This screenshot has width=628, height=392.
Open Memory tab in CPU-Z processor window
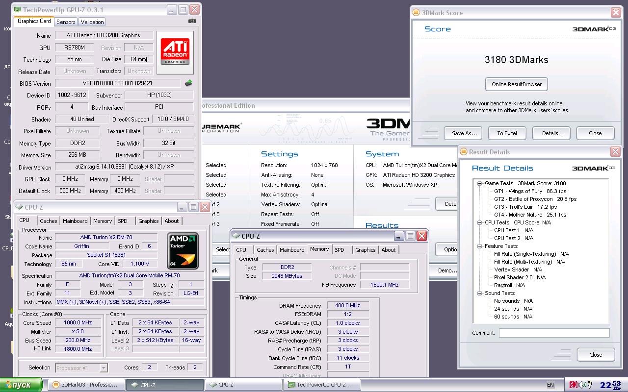click(103, 221)
